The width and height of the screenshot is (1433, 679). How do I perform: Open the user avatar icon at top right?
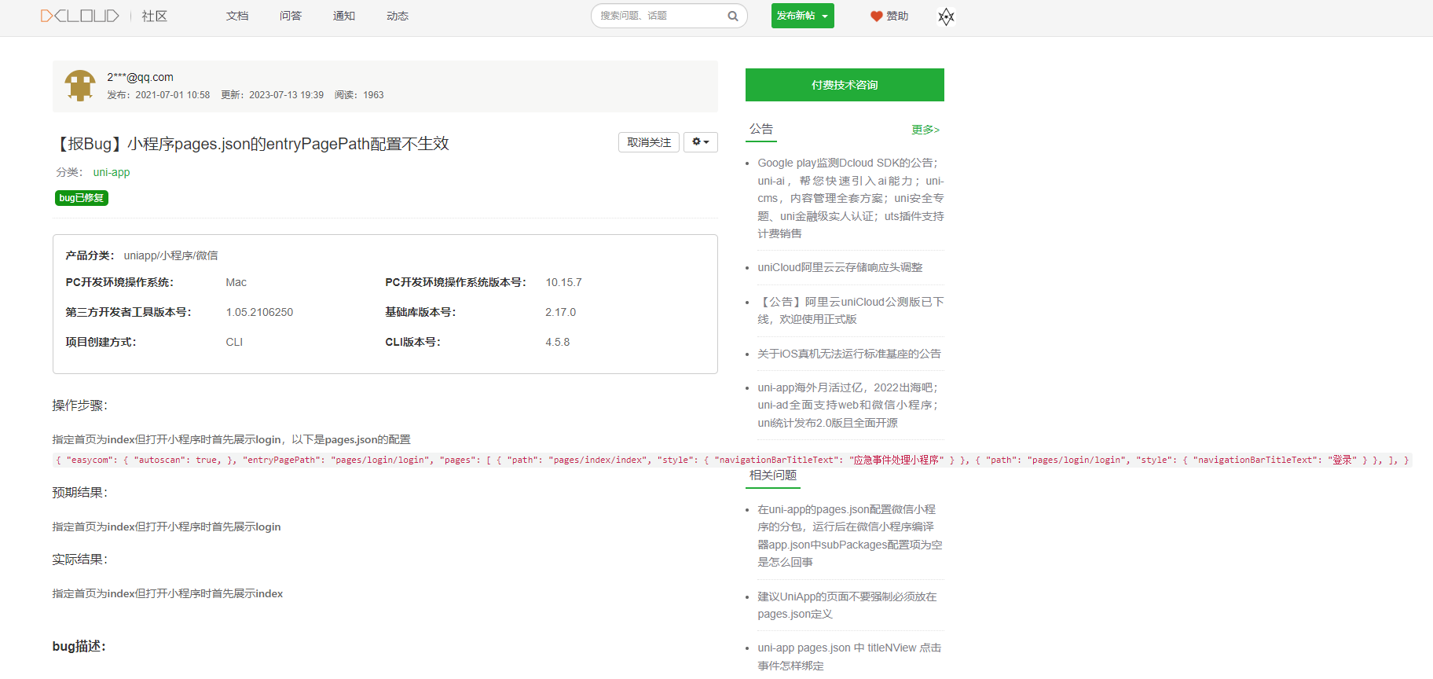946,17
